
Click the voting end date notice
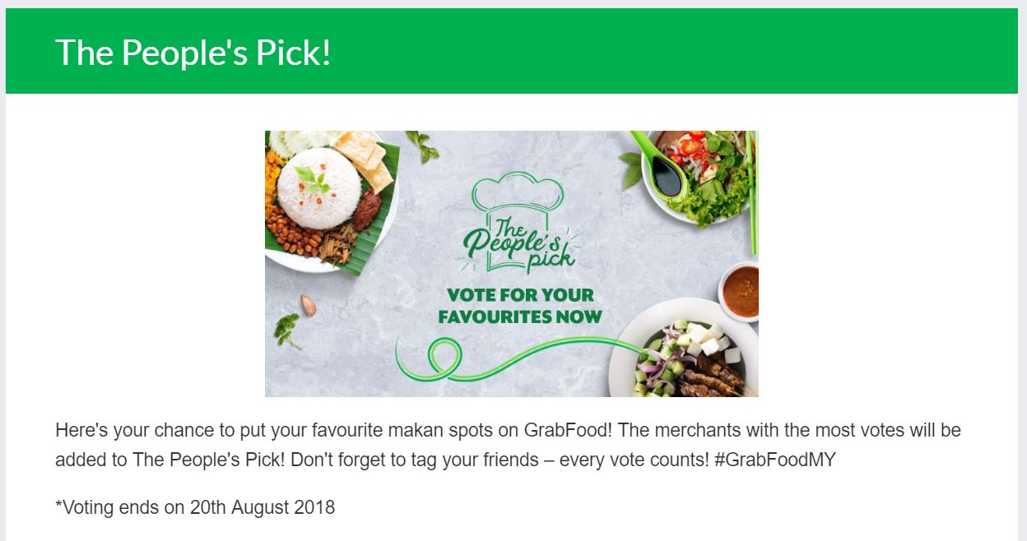pyautogui.click(x=195, y=507)
